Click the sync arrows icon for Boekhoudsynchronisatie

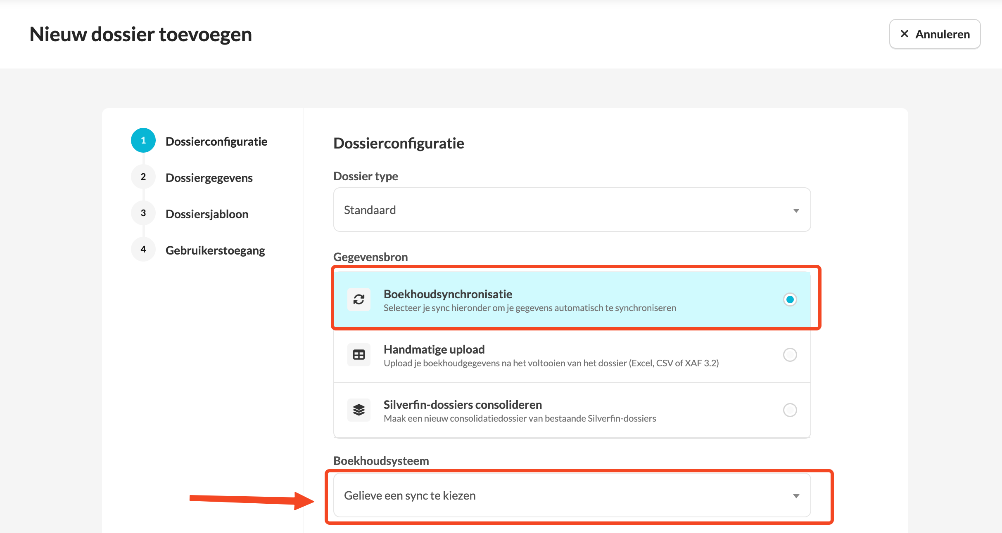(359, 300)
